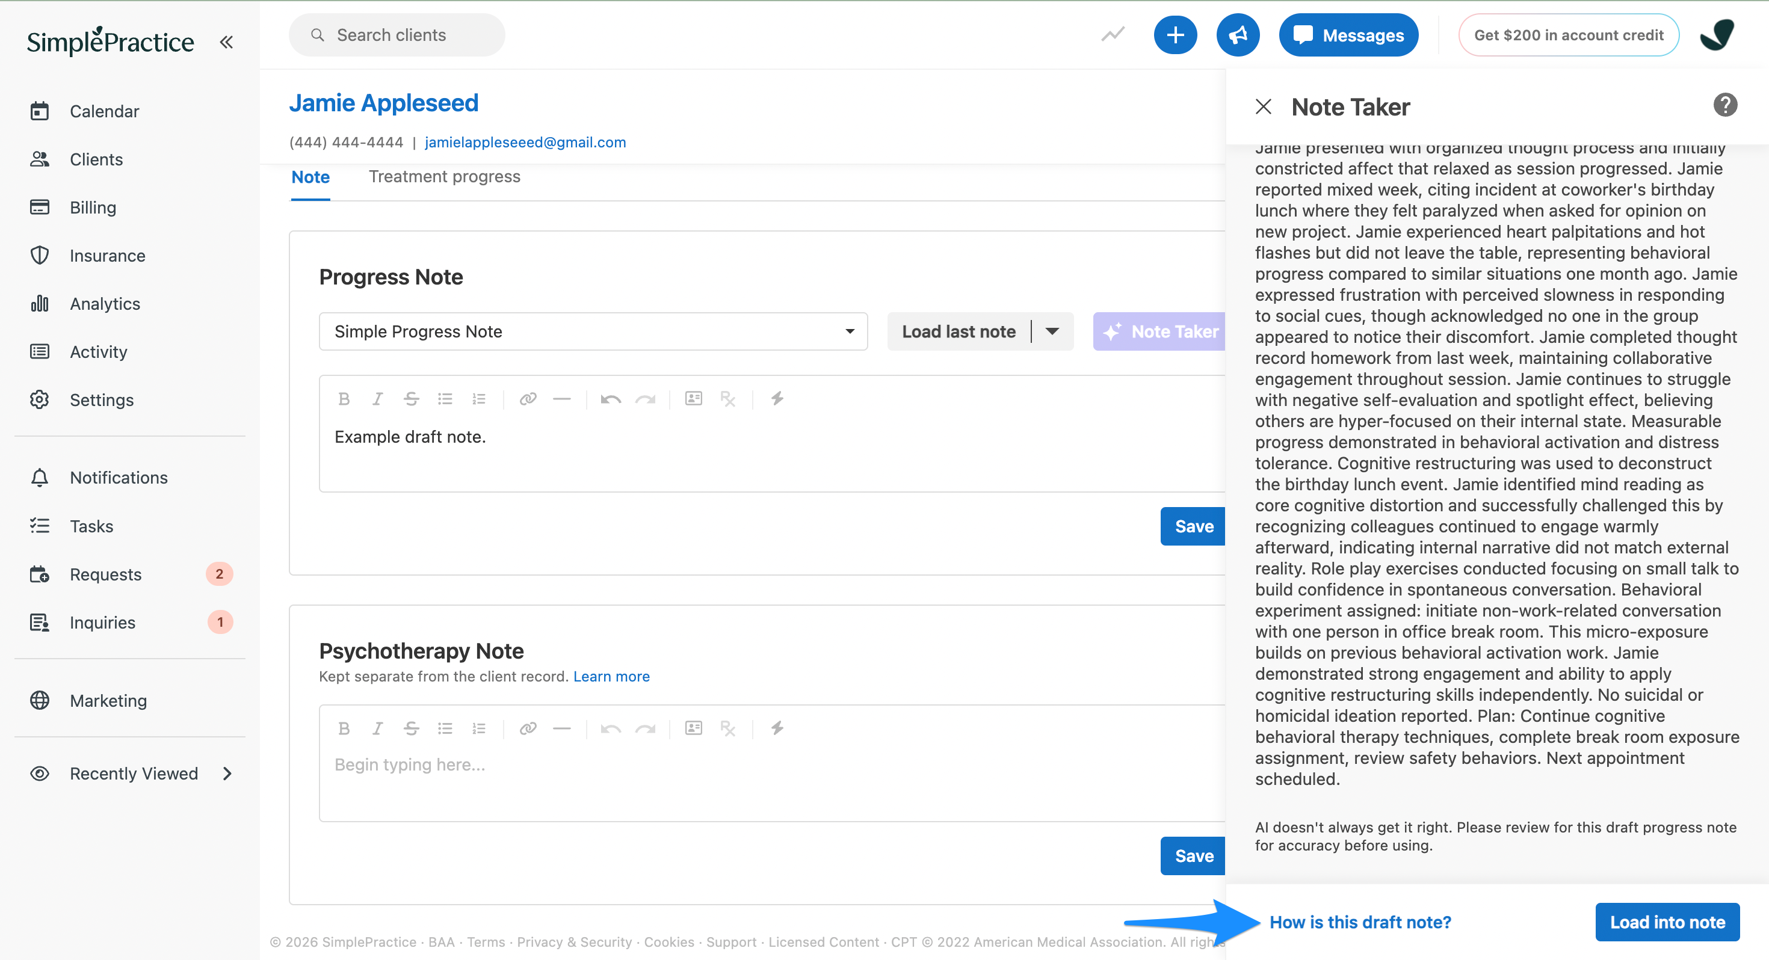Expand the Load last note arrow menu

[1052, 331]
